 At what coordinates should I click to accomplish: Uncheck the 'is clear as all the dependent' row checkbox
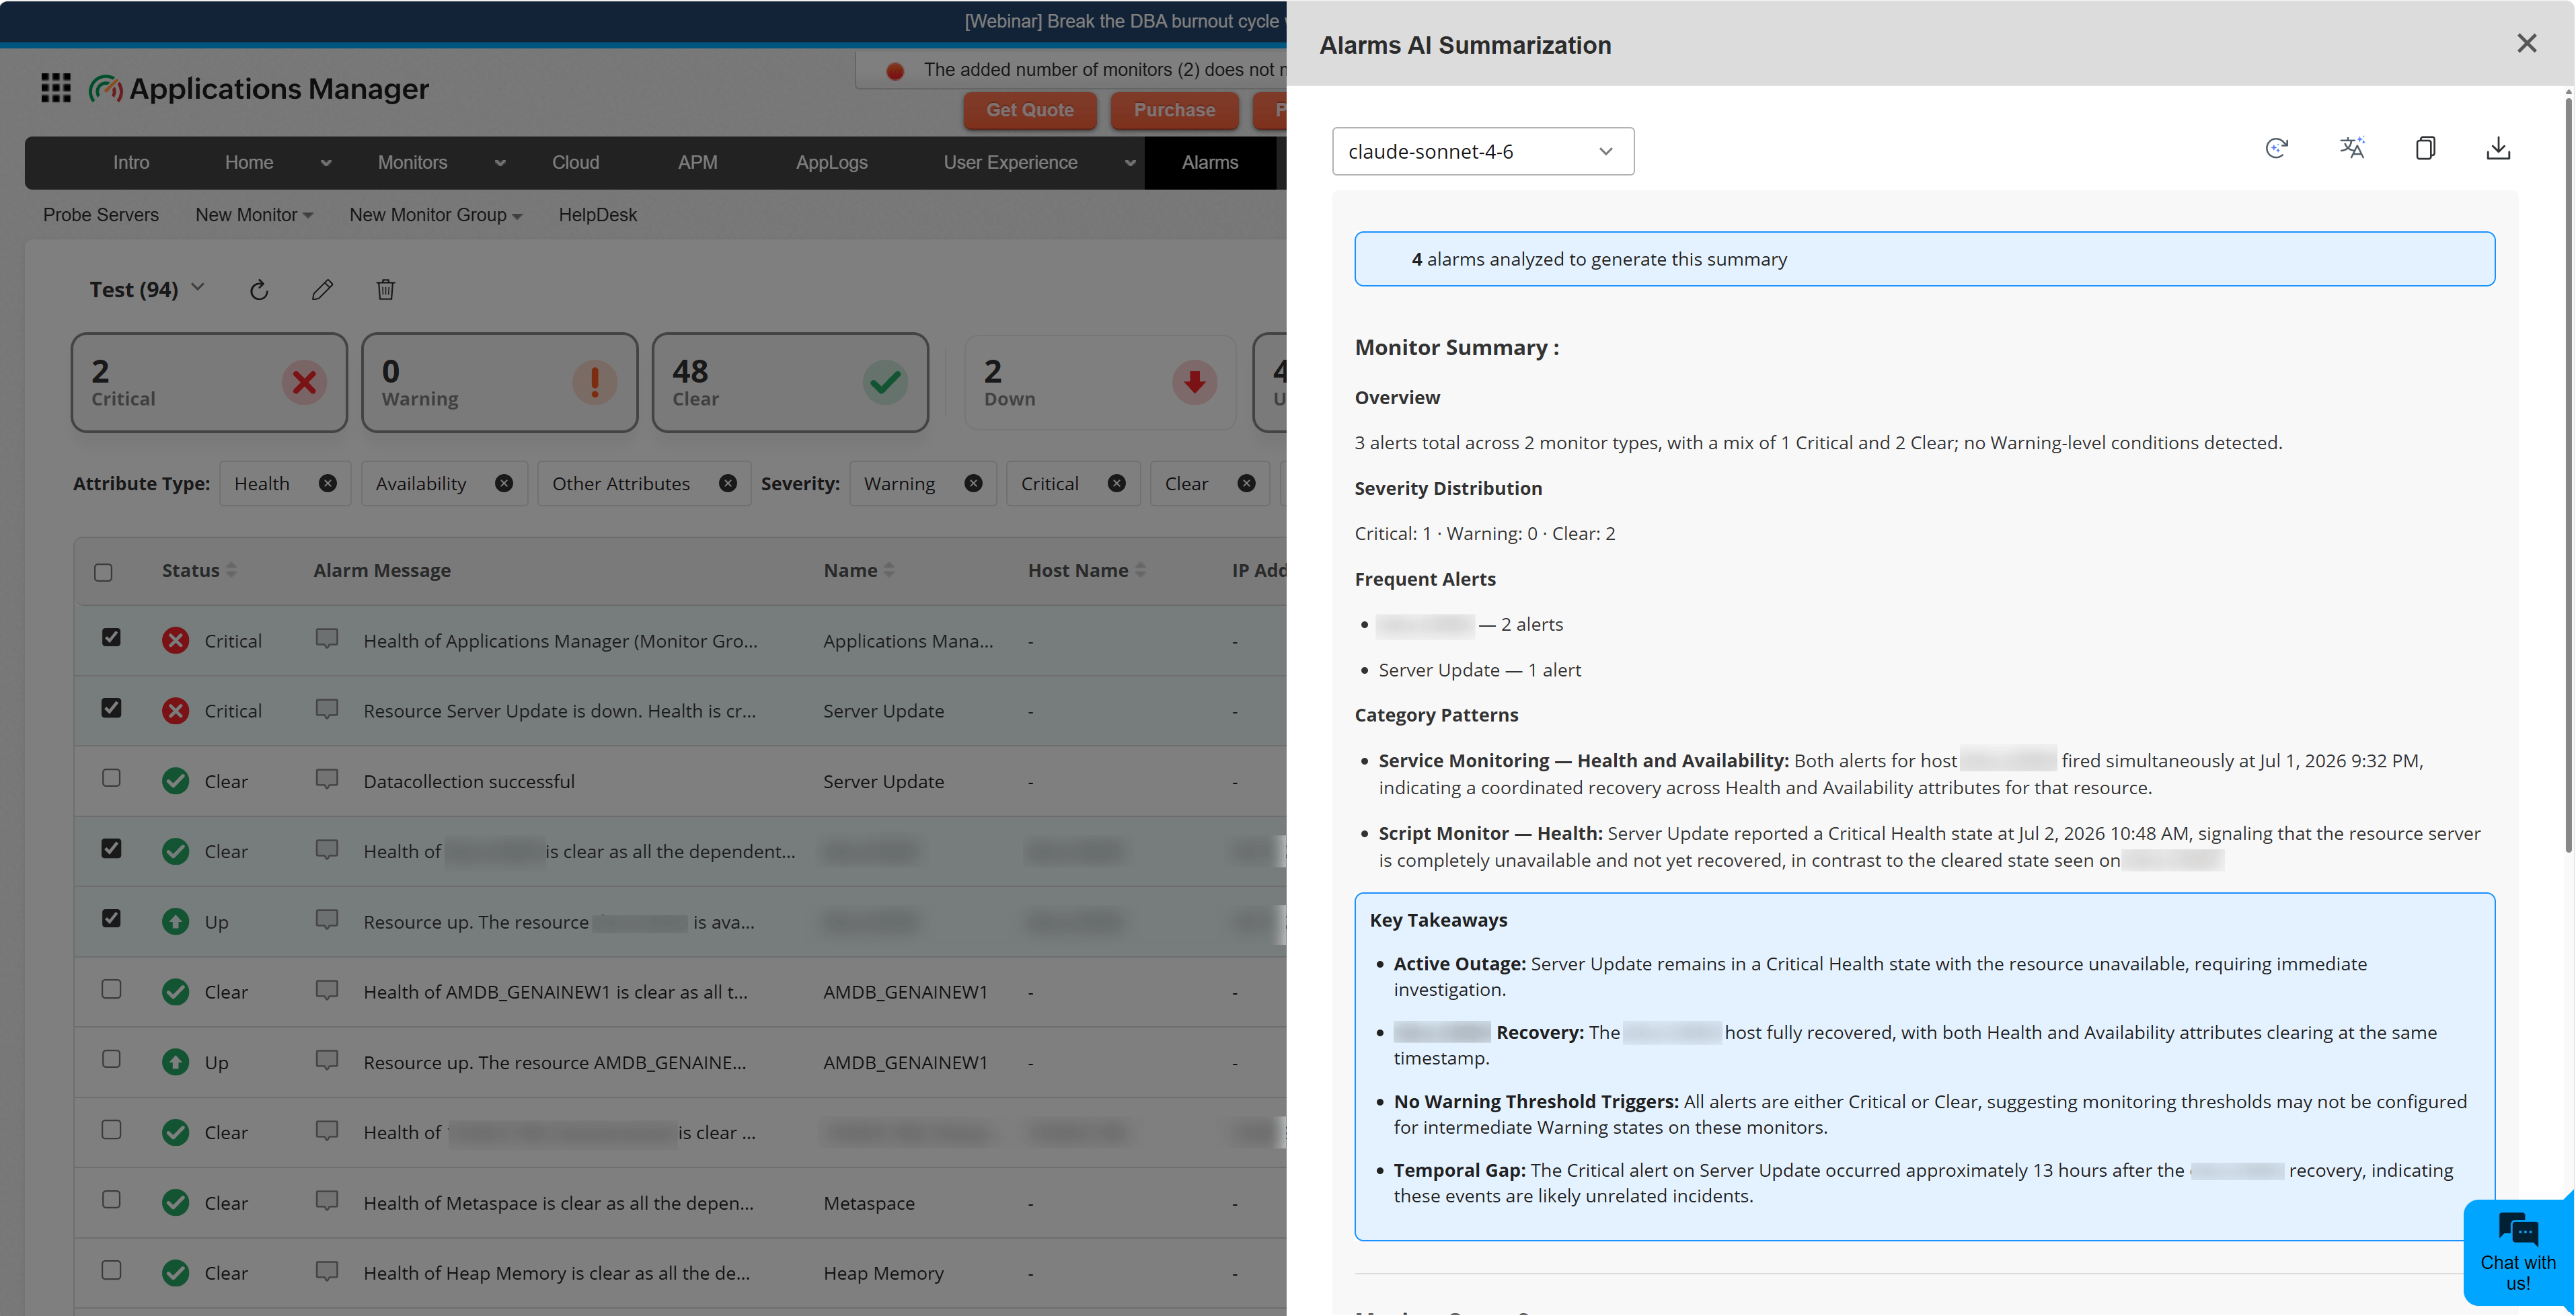click(x=111, y=849)
